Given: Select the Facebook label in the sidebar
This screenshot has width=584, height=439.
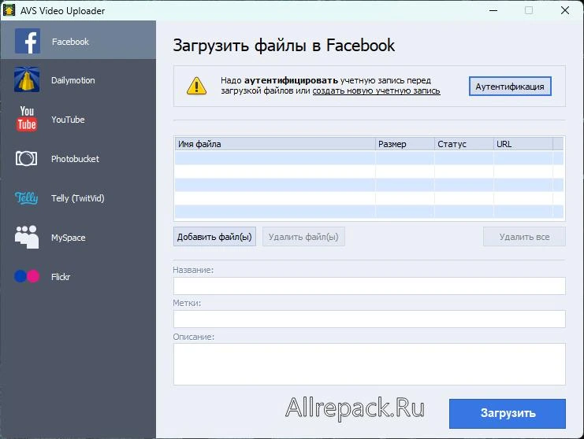Looking at the screenshot, I should tap(70, 42).
